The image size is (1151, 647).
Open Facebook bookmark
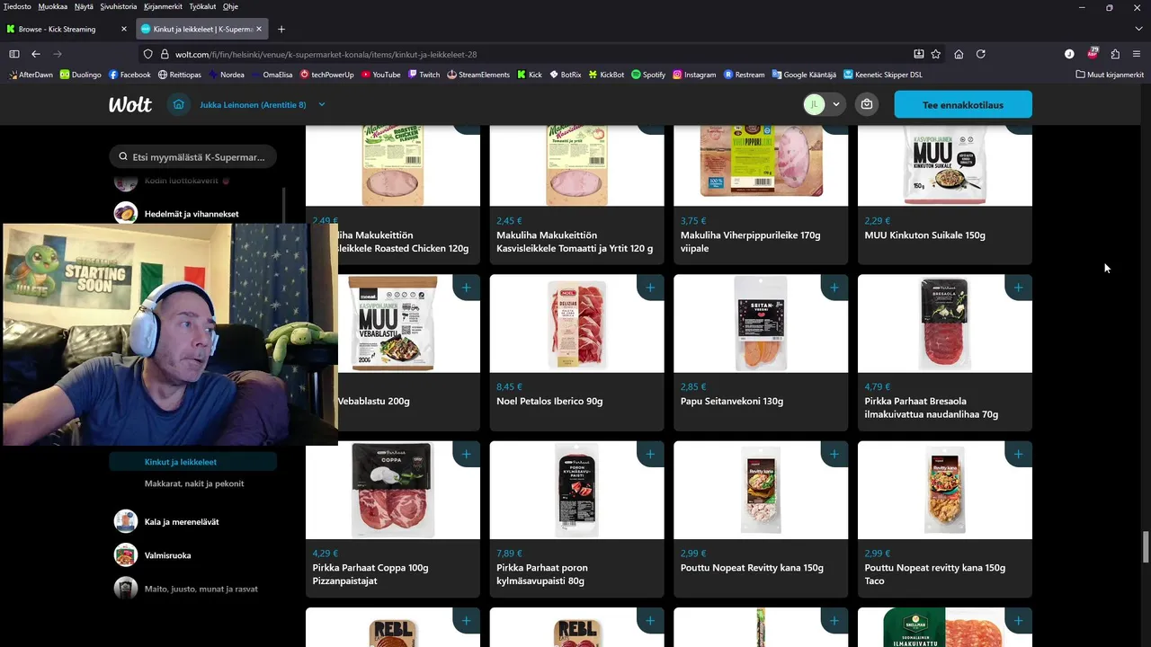[x=129, y=75]
